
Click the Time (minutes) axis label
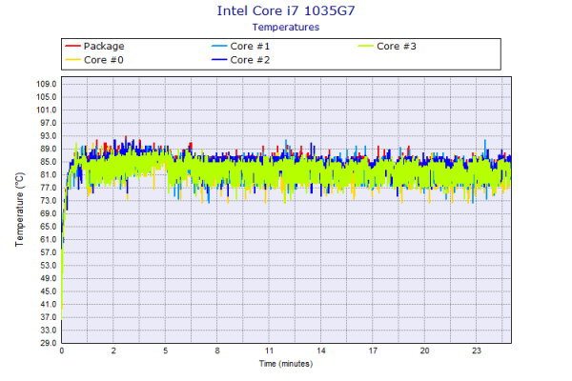pyautogui.click(x=286, y=364)
